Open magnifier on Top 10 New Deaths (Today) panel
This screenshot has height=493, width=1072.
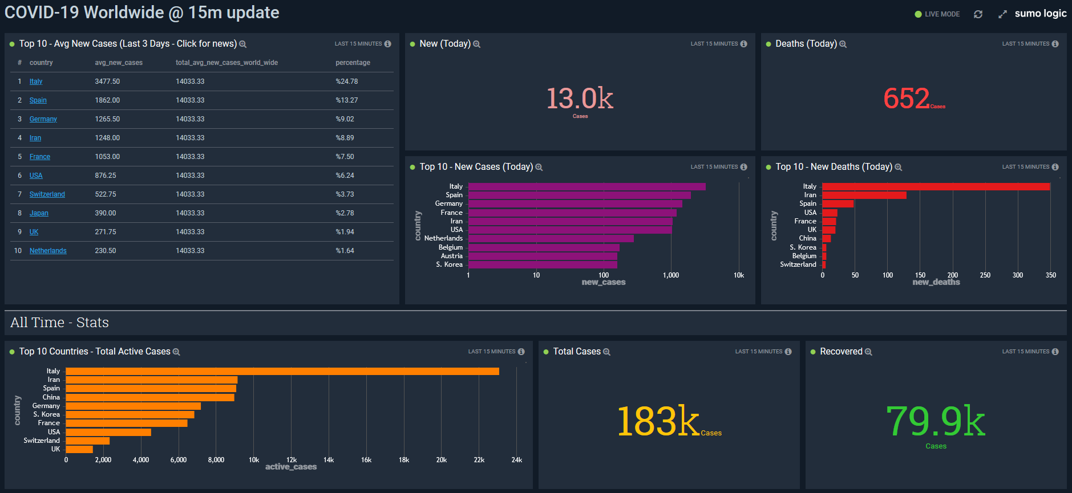point(898,168)
